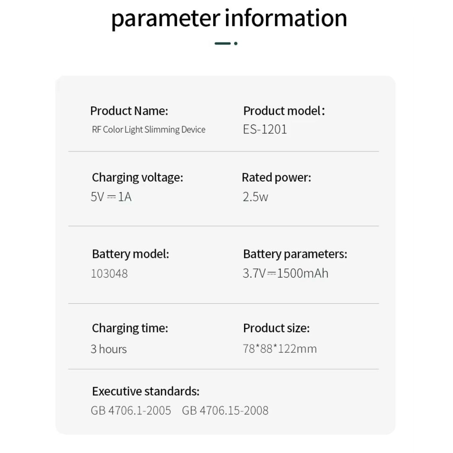Click the '3 hours' charging time value

[109, 349]
